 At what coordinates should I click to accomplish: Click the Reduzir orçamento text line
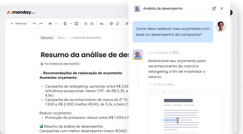[x=56, y=113]
